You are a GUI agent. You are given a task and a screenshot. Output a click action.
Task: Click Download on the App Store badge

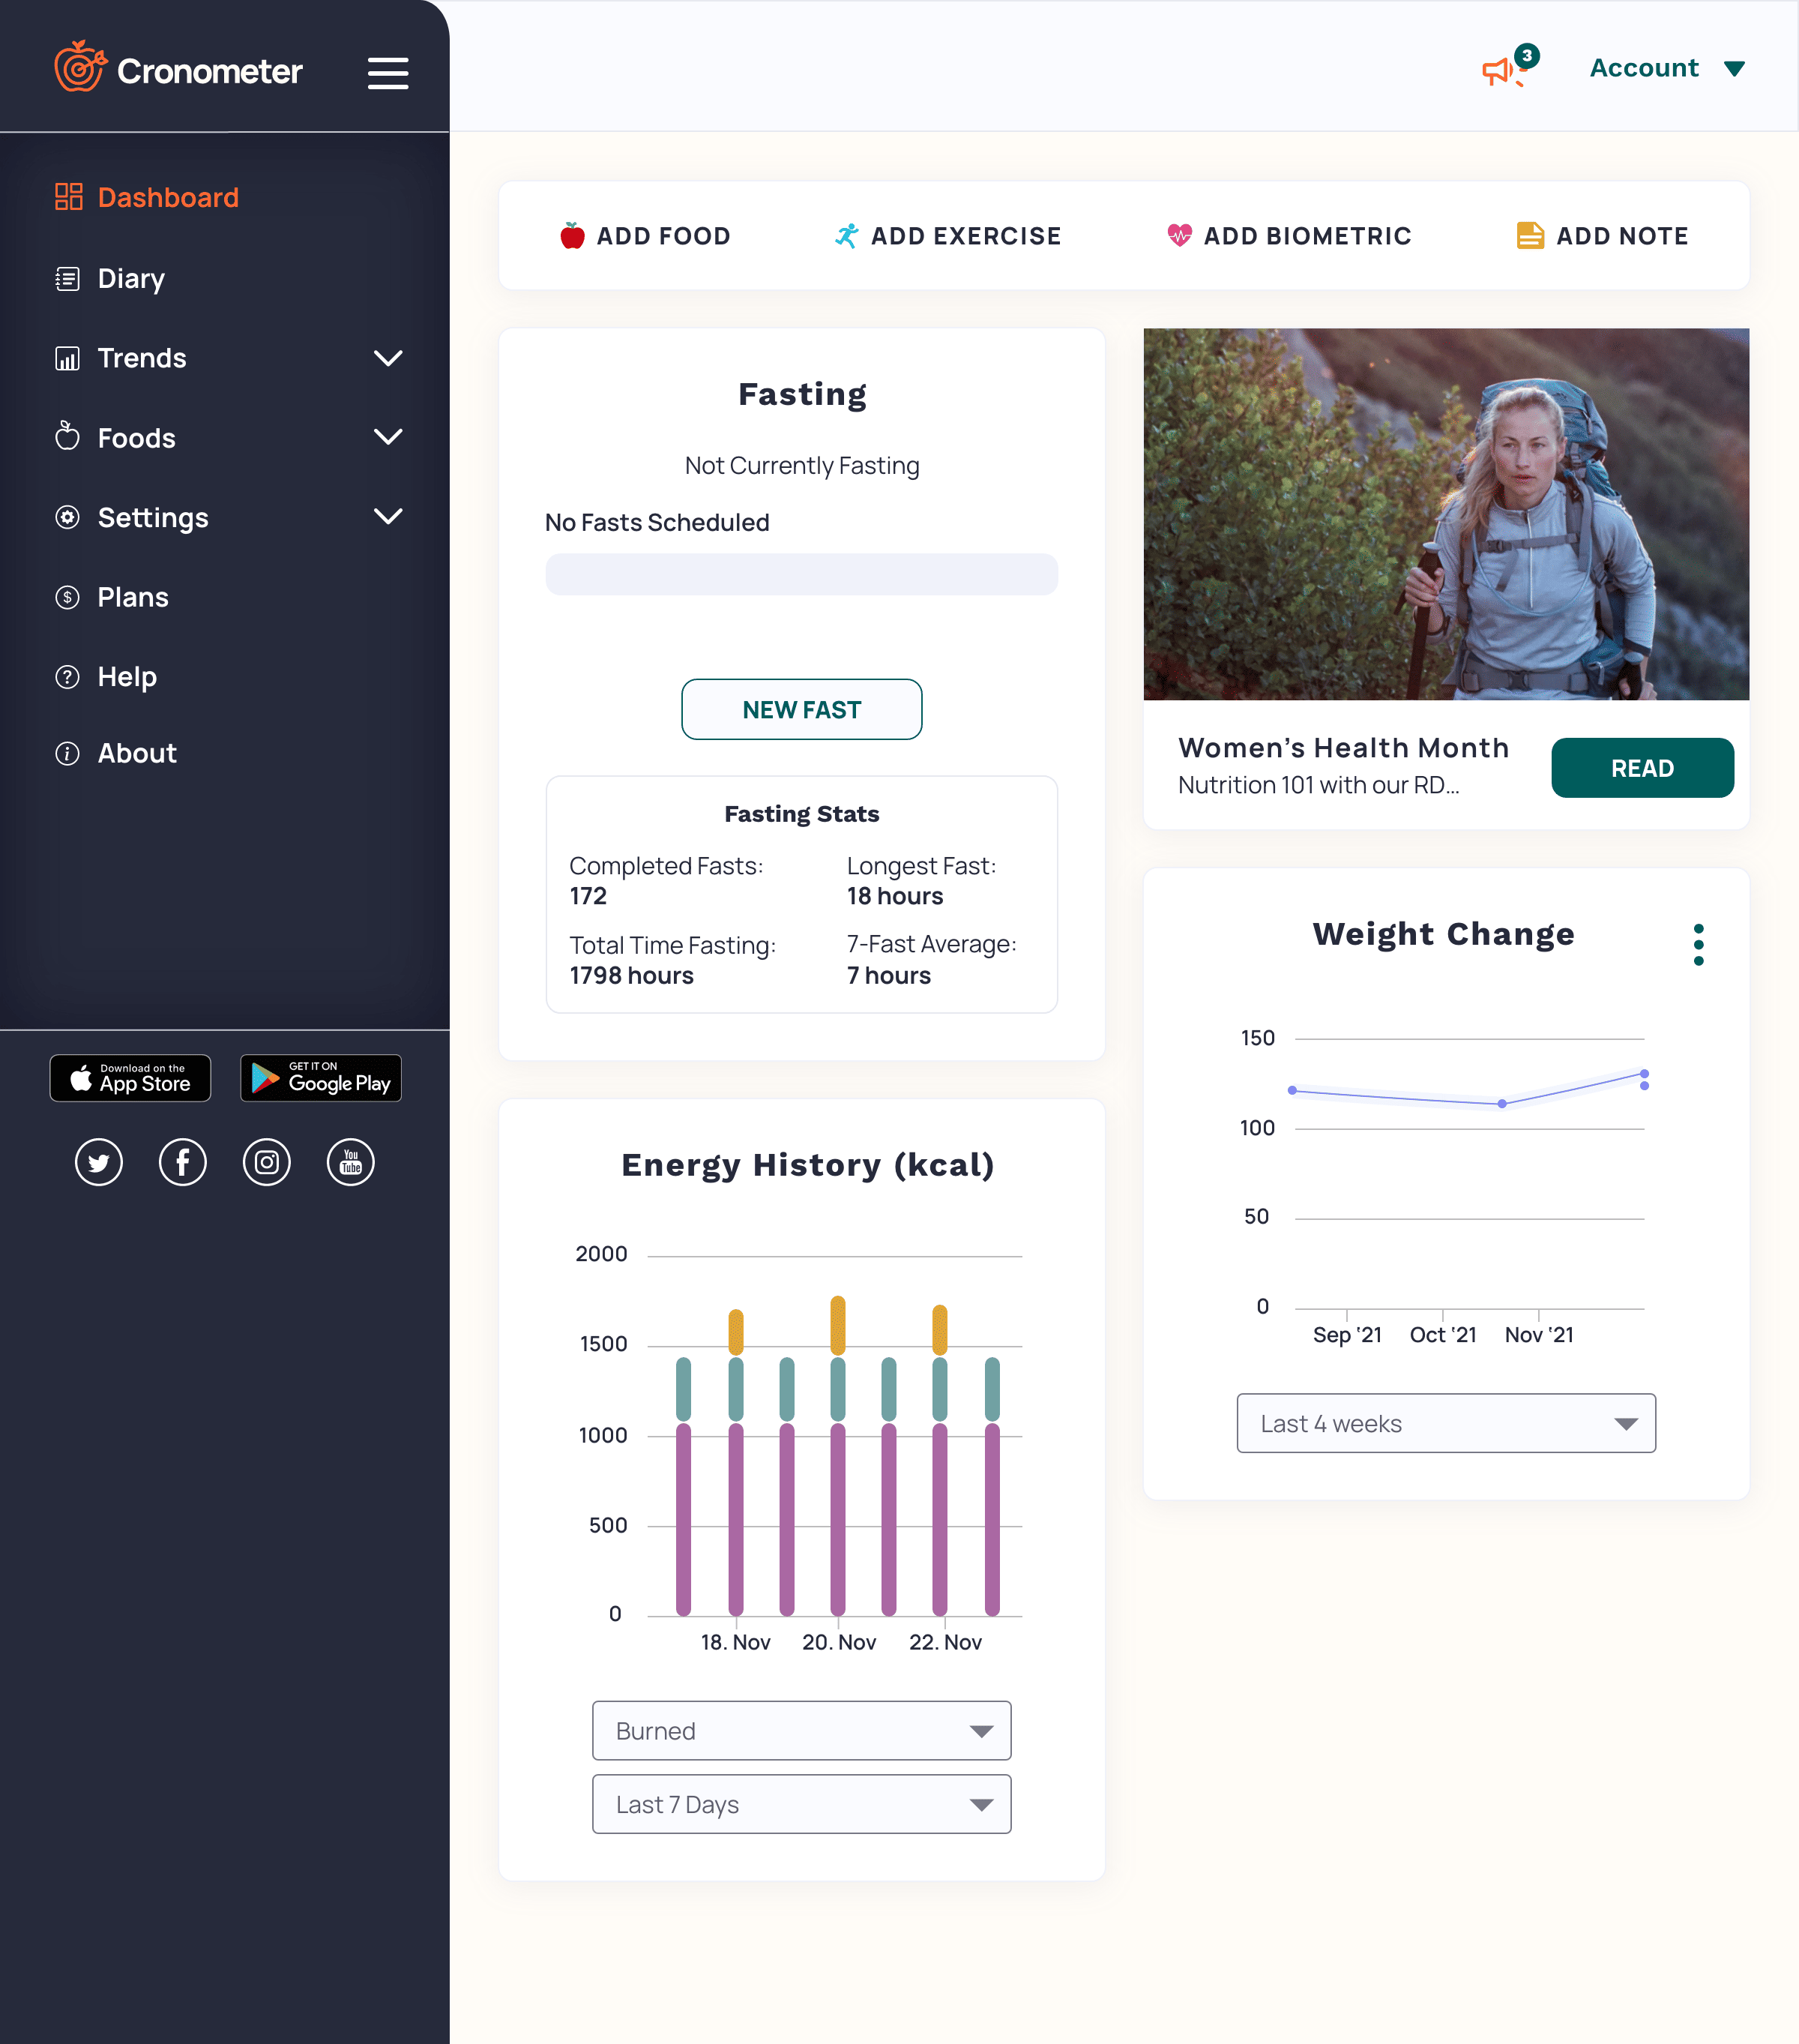point(131,1078)
